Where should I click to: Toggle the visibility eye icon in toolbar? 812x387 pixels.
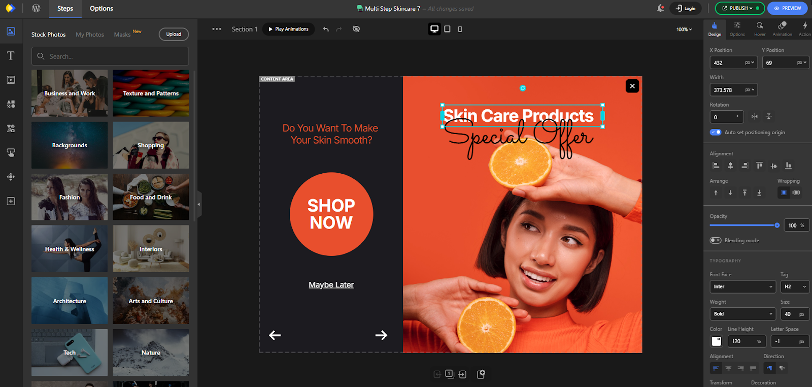(x=356, y=29)
